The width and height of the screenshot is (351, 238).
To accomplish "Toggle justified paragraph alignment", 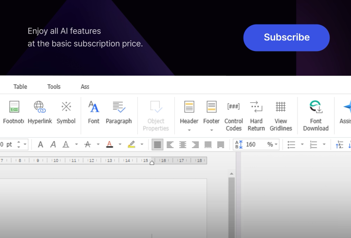I will [x=158, y=145].
